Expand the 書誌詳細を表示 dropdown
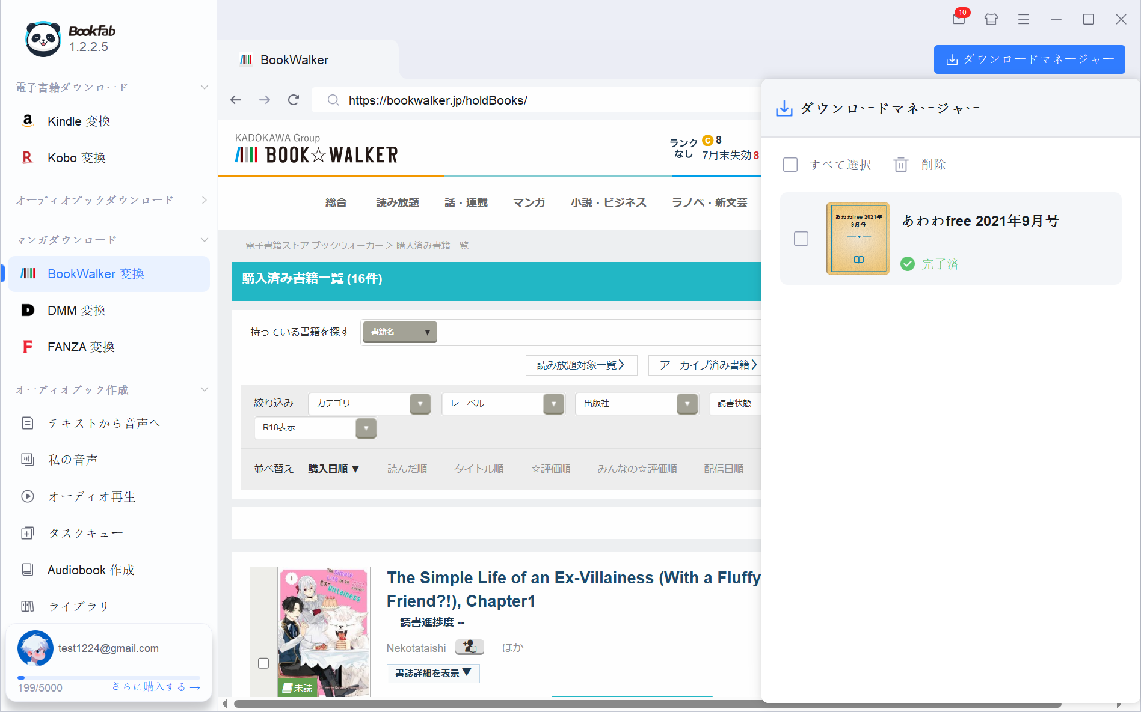 pyautogui.click(x=432, y=673)
